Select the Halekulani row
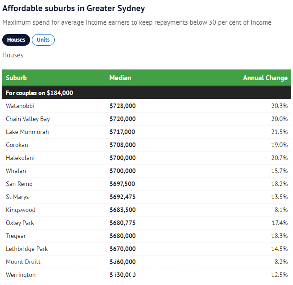Screen dimensions: 293x285 (20, 158)
